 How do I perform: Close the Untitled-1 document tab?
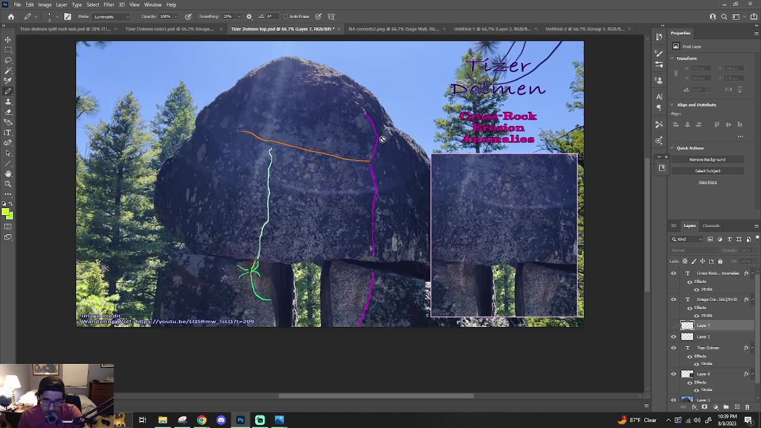536,29
